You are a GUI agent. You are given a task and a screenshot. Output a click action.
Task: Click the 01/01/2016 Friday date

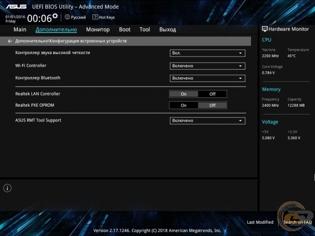(x=15, y=19)
